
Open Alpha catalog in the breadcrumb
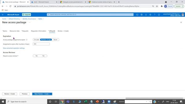[40, 19]
